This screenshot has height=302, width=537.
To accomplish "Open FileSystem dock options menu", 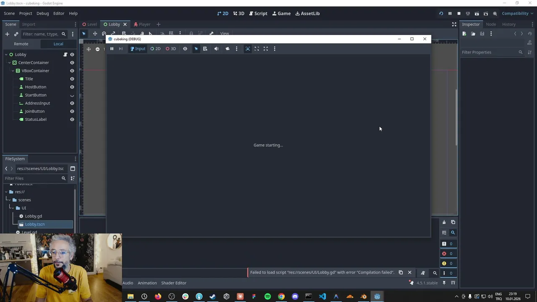I will [76, 159].
